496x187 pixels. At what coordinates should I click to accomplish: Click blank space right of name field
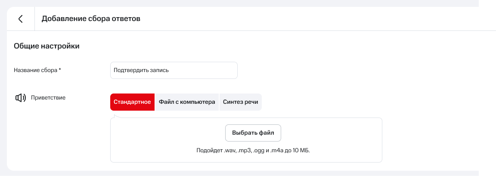point(344,70)
